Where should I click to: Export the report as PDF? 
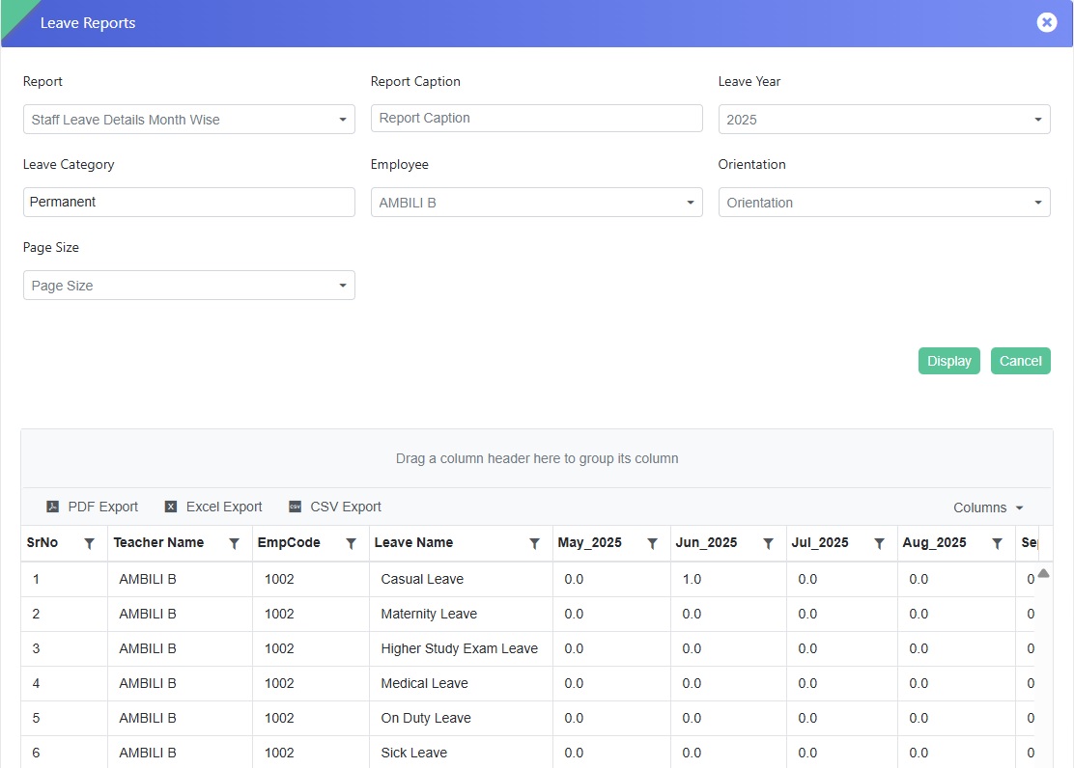click(93, 507)
